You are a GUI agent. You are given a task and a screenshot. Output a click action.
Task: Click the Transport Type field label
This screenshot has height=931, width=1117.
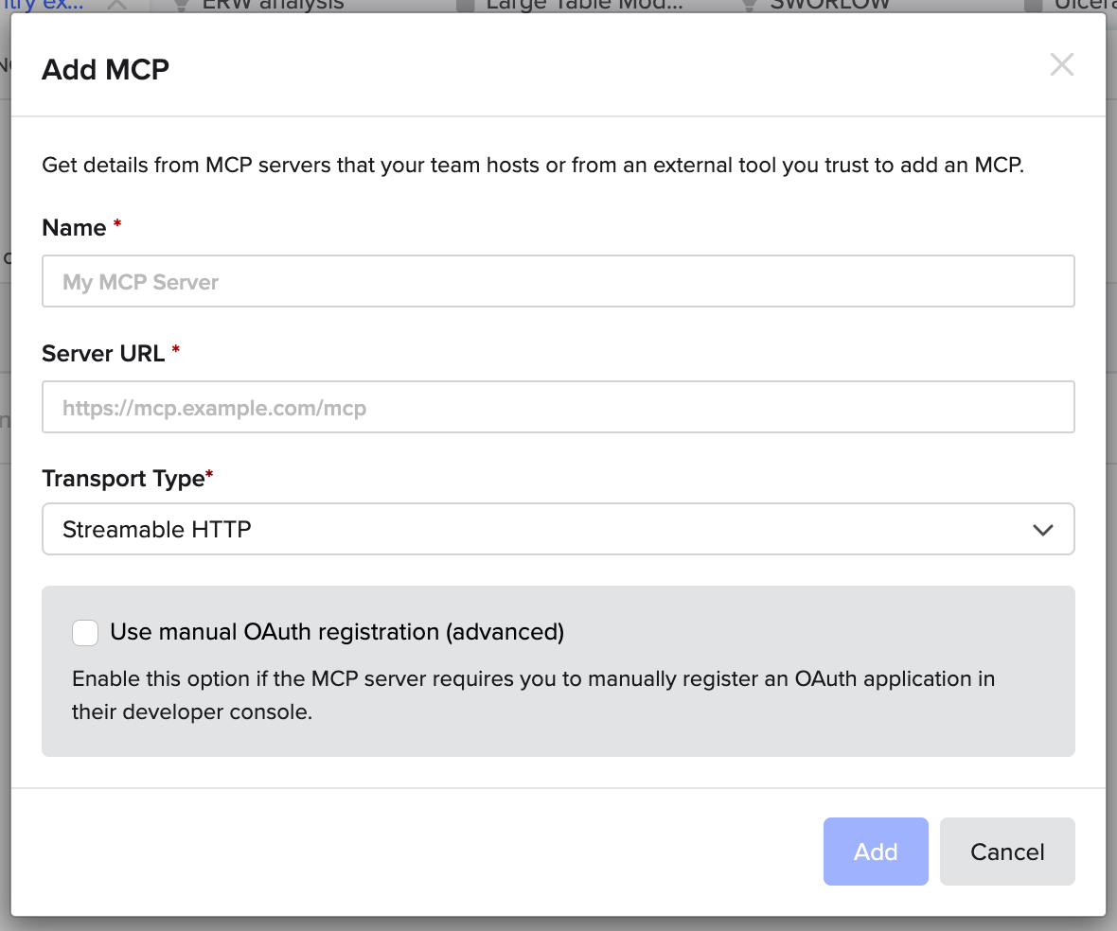coord(123,479)
